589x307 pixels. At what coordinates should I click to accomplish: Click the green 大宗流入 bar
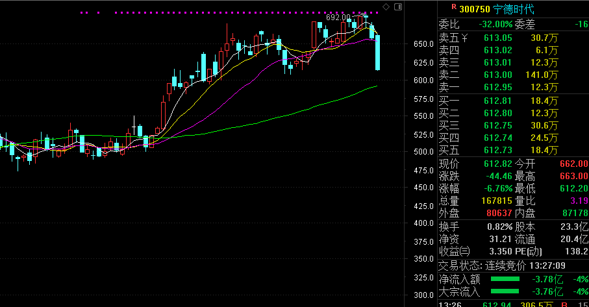505,291
